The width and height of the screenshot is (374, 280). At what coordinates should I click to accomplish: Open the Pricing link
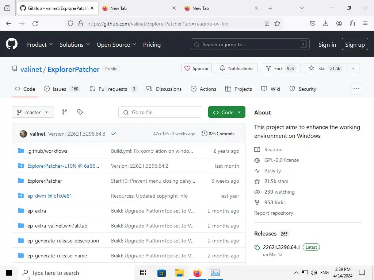click(152, 44)
